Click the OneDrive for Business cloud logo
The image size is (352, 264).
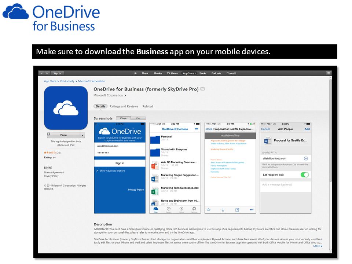pos(15,12)
